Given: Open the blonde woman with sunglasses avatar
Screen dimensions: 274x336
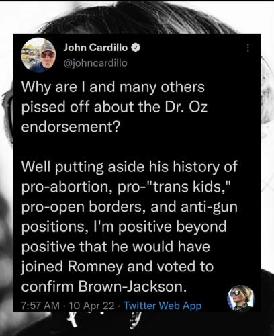Looking at the screenshot, I should 240,298.
